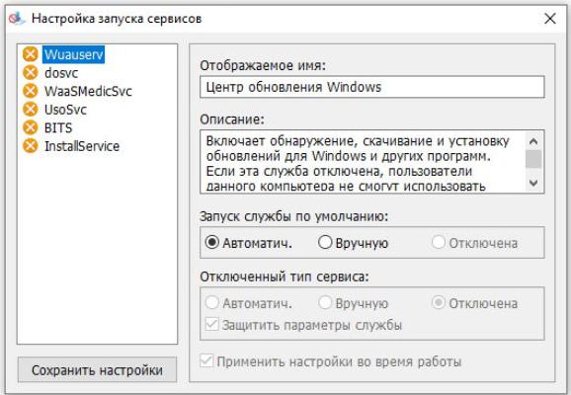571x395 pixels.
Task: Click the orange icon beside InstallService
Action: point(31,146)
